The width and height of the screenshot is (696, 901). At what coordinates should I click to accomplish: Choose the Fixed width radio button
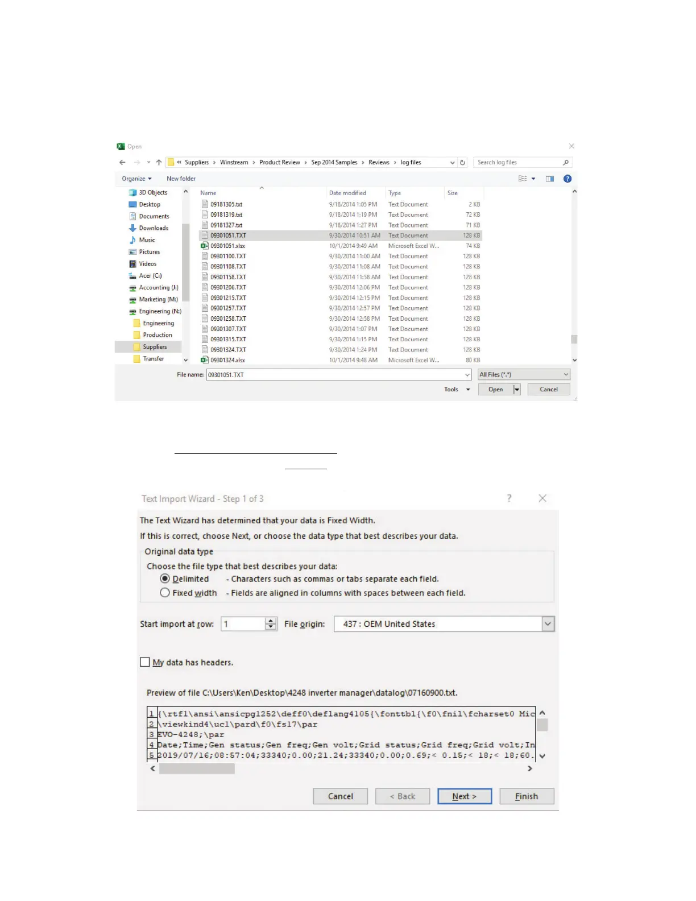[x=165, y=593]
